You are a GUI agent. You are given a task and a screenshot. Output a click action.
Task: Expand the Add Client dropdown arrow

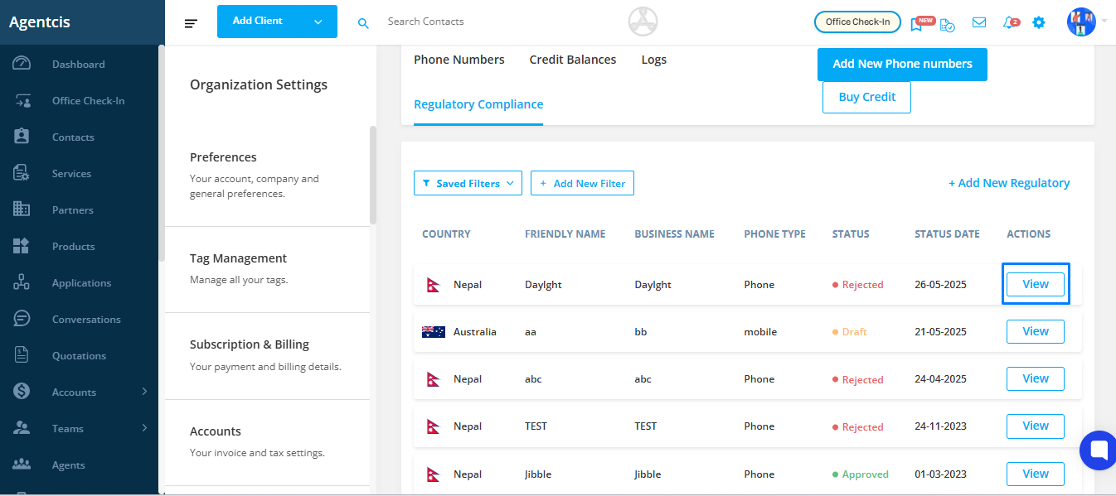click(x=318, y=22)
